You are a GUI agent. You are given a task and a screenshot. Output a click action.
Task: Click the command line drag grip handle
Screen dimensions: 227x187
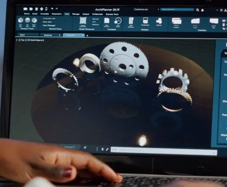(97, 149)
